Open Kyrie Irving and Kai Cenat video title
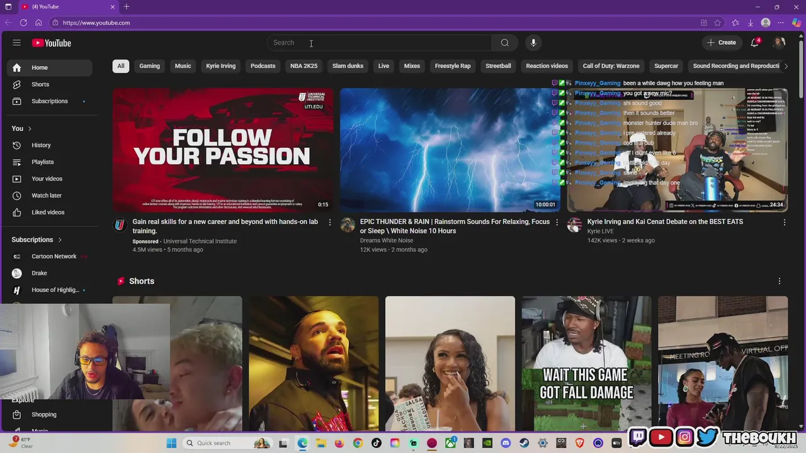The width and height of the screenshot is (806, 453). 665,222
